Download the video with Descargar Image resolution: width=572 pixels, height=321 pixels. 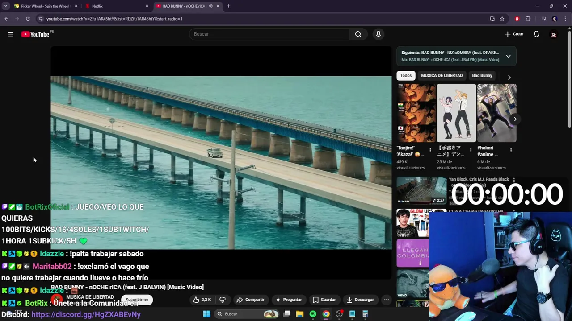tap(360, 300)
